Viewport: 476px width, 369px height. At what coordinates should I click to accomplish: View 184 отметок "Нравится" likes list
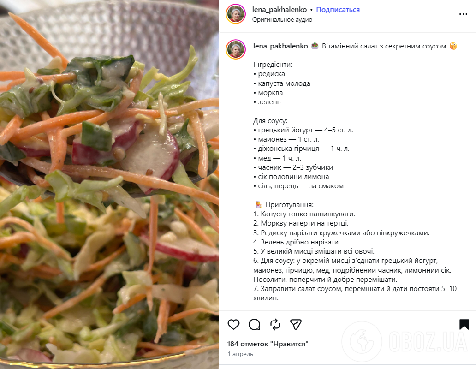(x=268, y=344)
